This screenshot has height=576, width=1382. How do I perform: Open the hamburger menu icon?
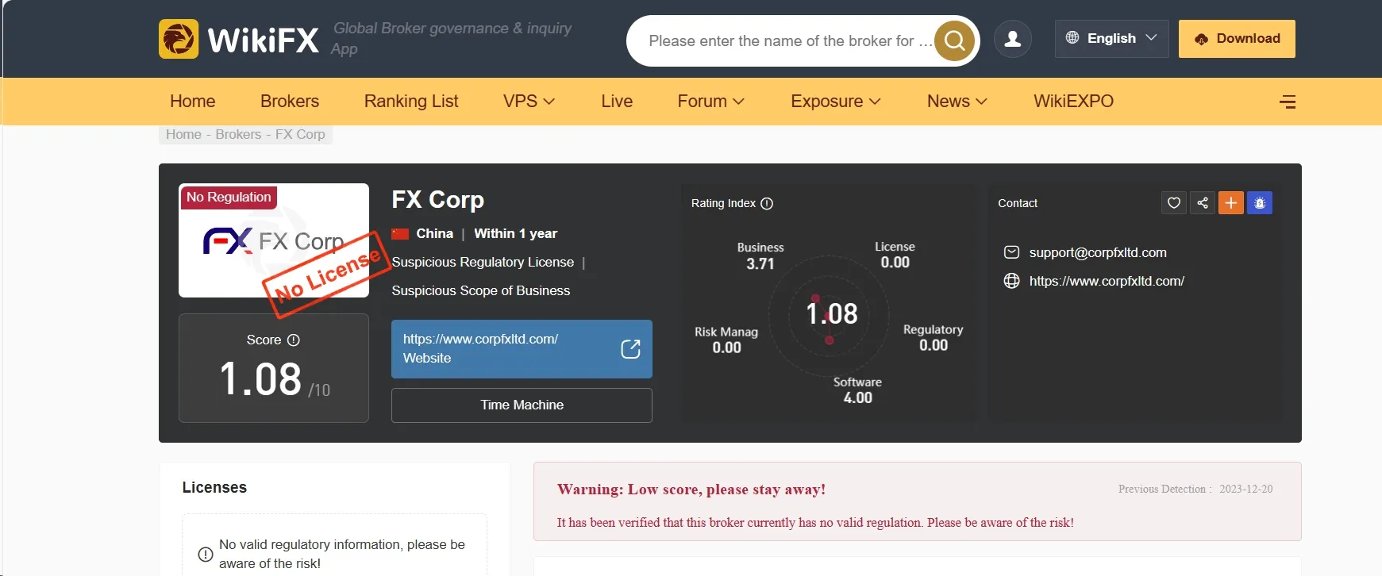click(x=1288, y=102)
